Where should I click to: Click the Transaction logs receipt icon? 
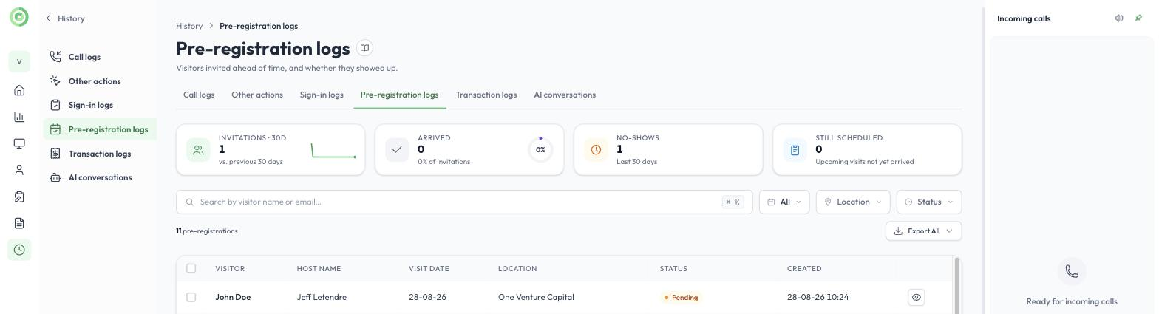click(x=55, y=154)
